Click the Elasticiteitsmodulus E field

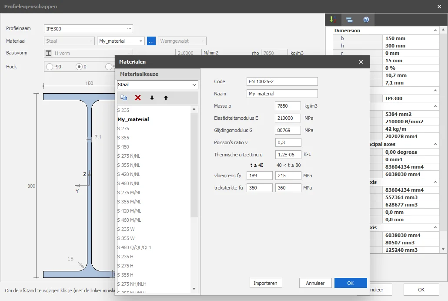(288, 118)
